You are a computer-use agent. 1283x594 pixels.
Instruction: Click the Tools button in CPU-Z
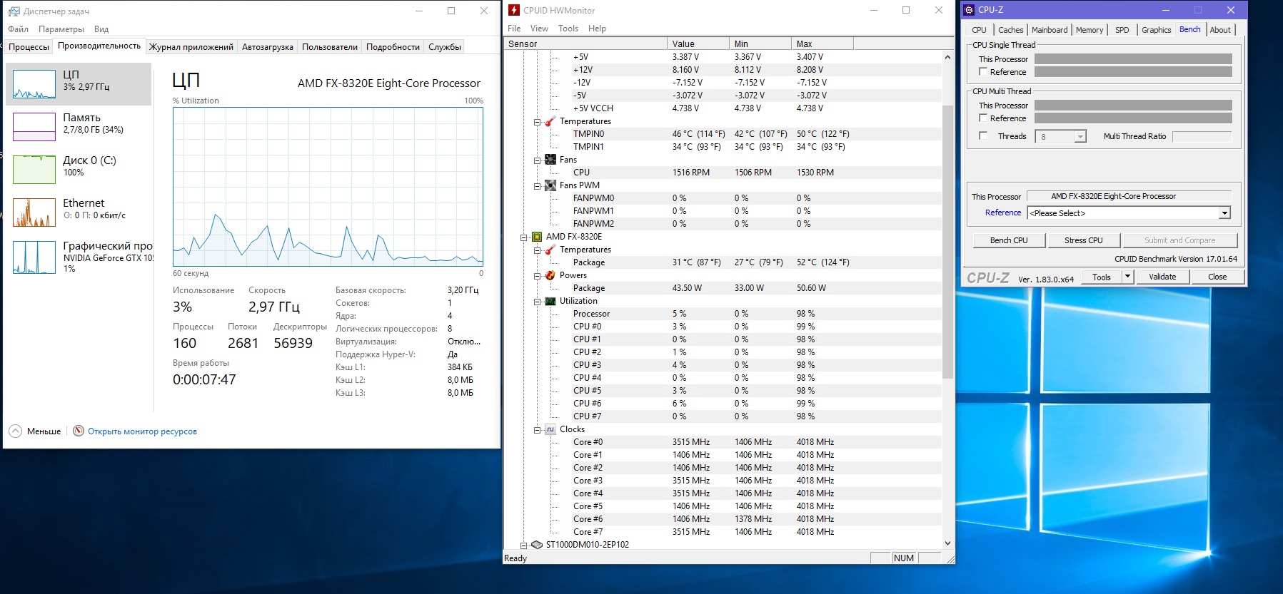coord(1102,277)
